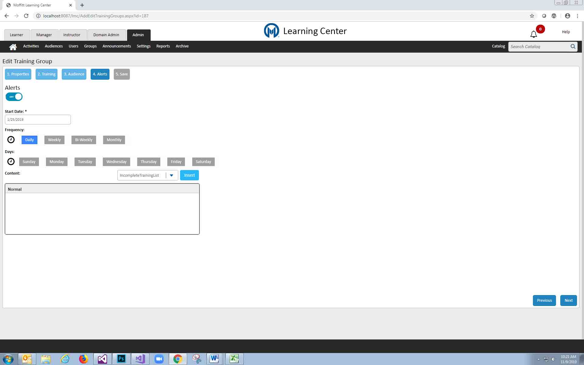Toggle the Alerts on/off switch
584x365 pixels.
tap(14, 97)
